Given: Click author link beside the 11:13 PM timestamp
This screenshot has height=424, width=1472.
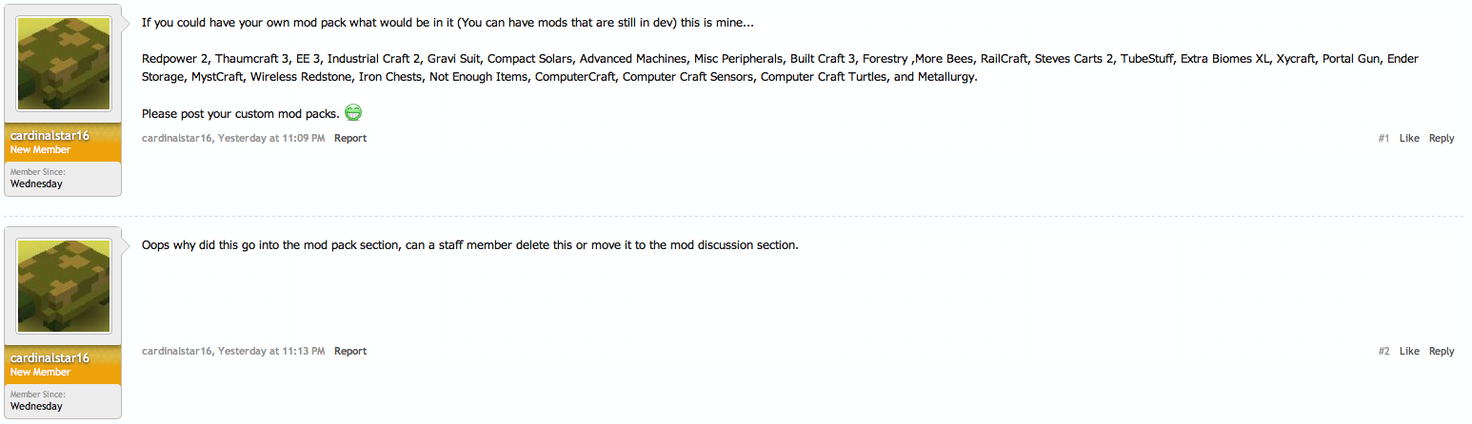Looking at the screenshot, I should pos(178,352).
